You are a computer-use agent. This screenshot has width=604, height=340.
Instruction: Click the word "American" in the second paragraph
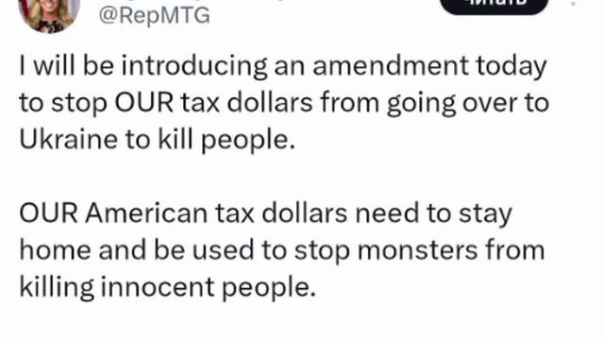146,212
